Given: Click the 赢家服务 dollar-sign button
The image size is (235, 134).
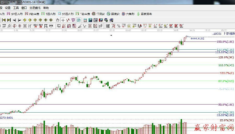Looking at the screenshot, I should (x=144, y=14).
